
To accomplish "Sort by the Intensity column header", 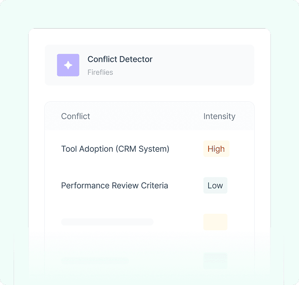I will click(x=219, y=116).
